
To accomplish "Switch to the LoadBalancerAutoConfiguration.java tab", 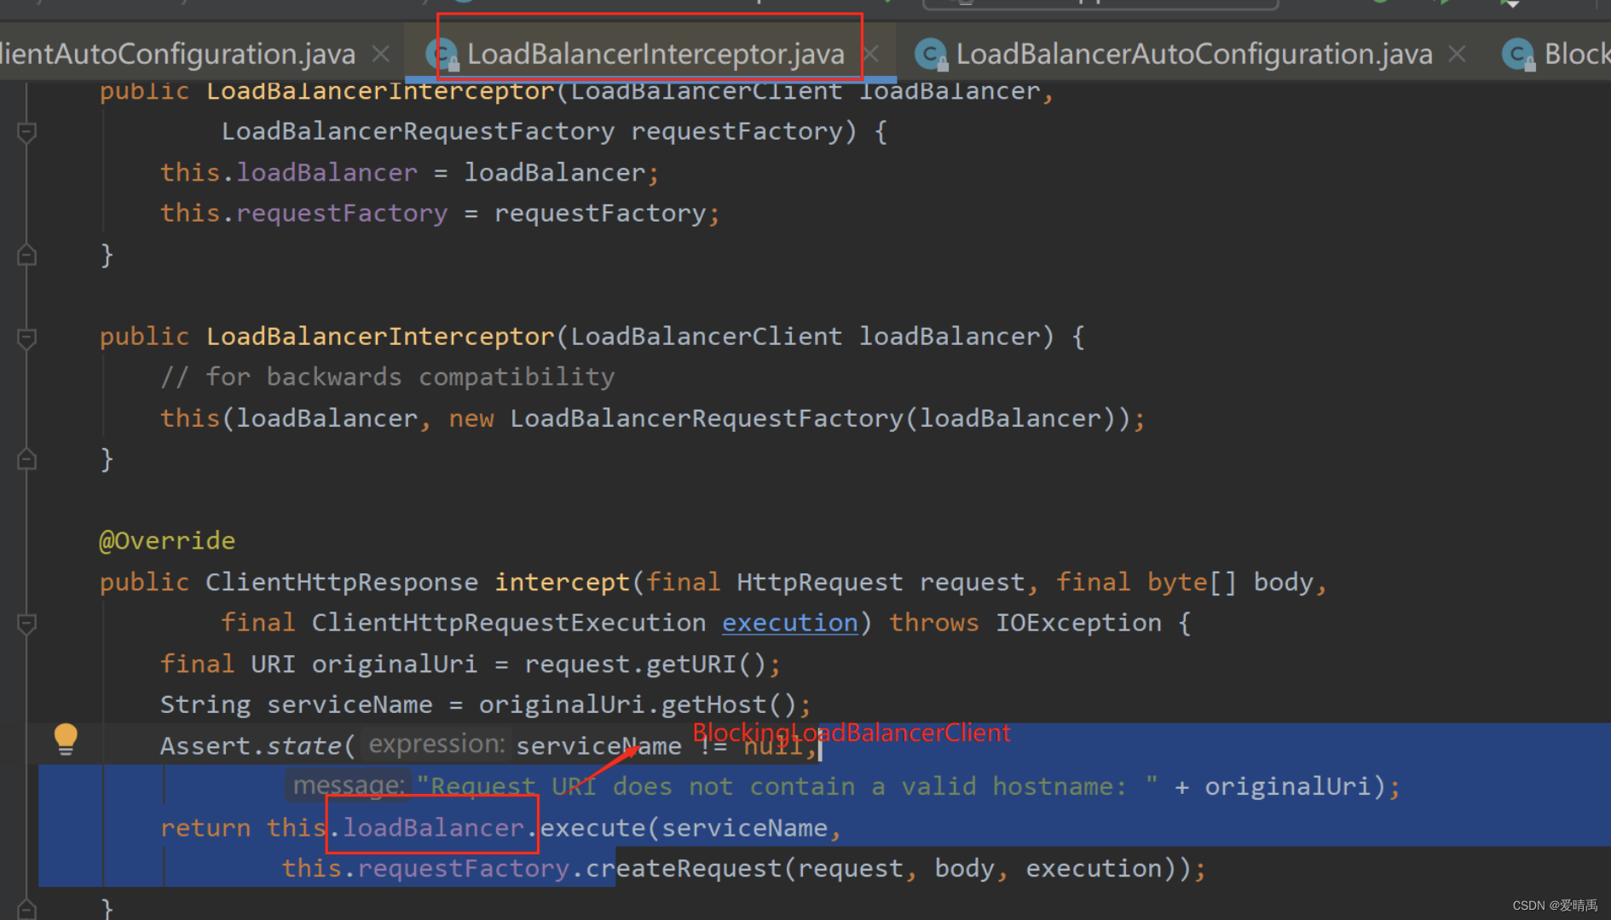I will [1193, 53].
